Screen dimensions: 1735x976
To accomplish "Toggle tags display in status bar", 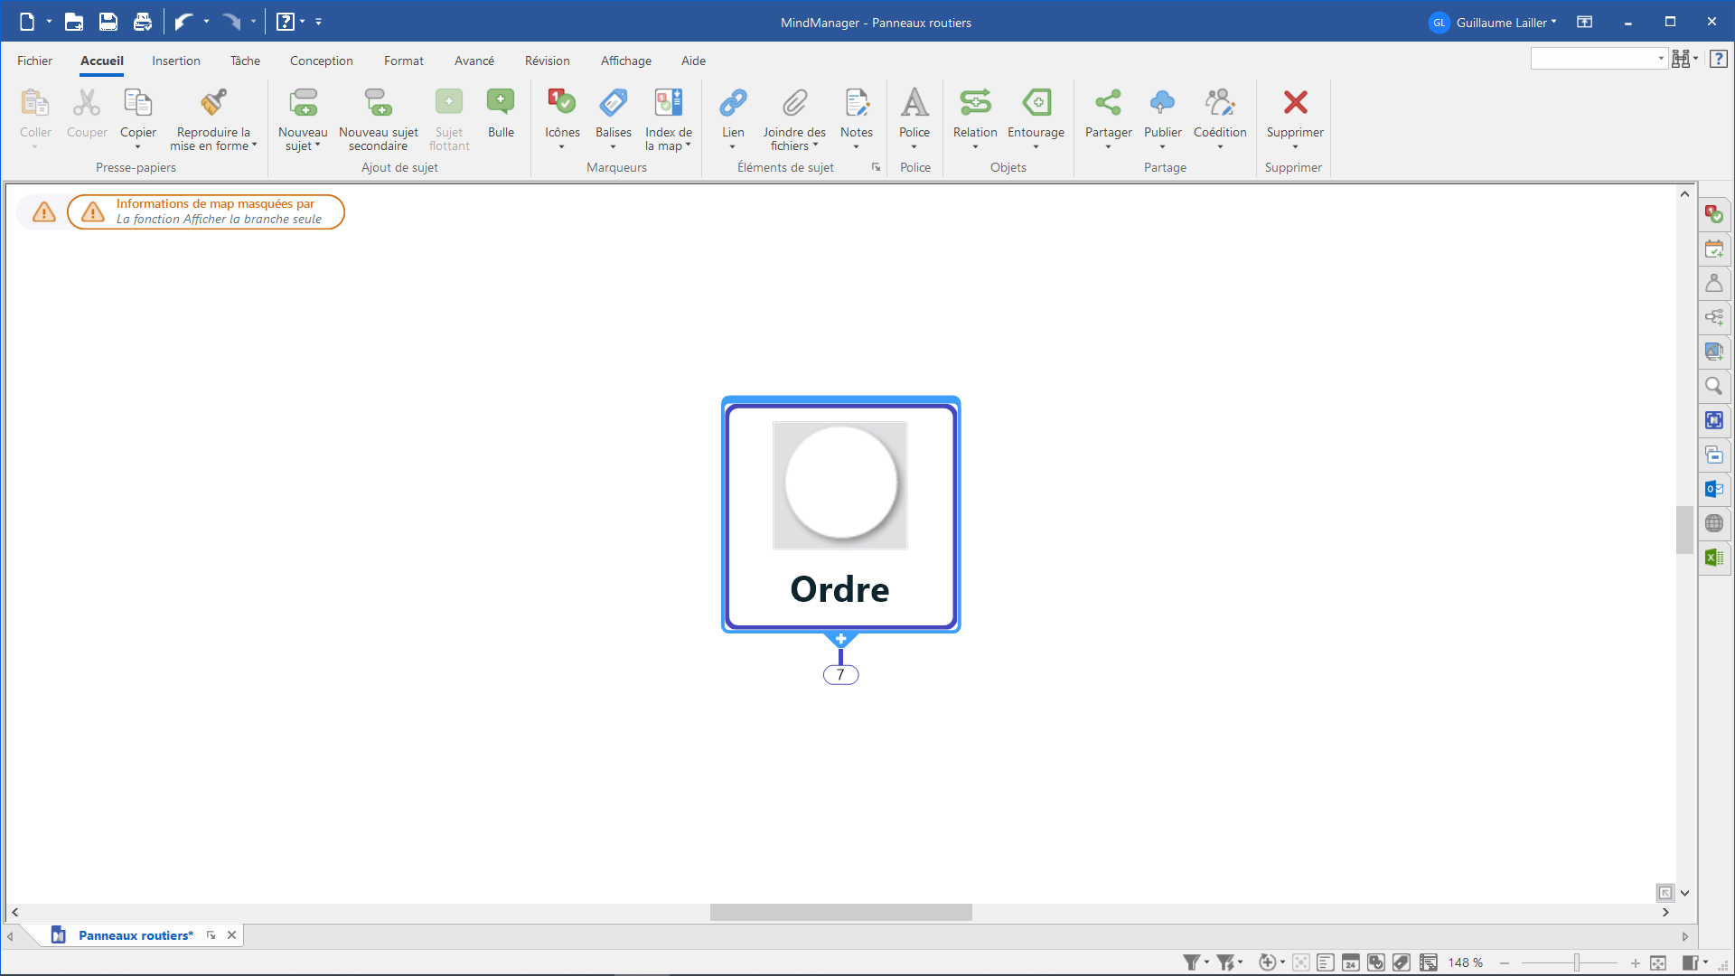I will (x=1402, y=962).
